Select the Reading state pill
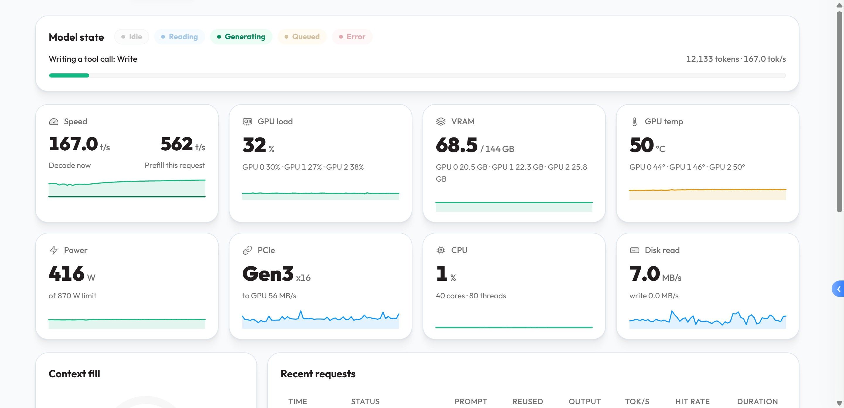The width and height of the screenshot is (844, 408). click(x=180, y=37)
